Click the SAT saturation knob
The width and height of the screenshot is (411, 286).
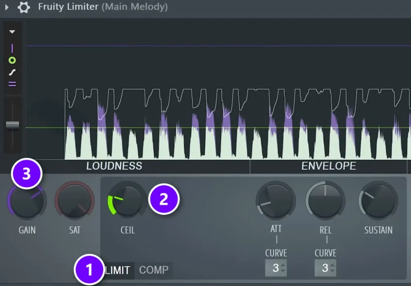tap(75, 201)
